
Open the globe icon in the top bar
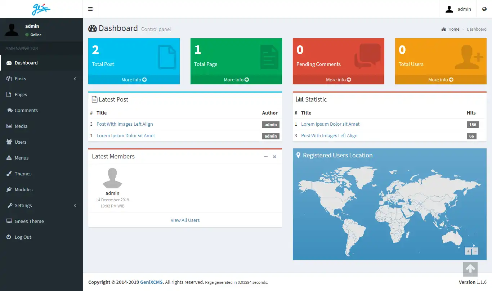484,9
